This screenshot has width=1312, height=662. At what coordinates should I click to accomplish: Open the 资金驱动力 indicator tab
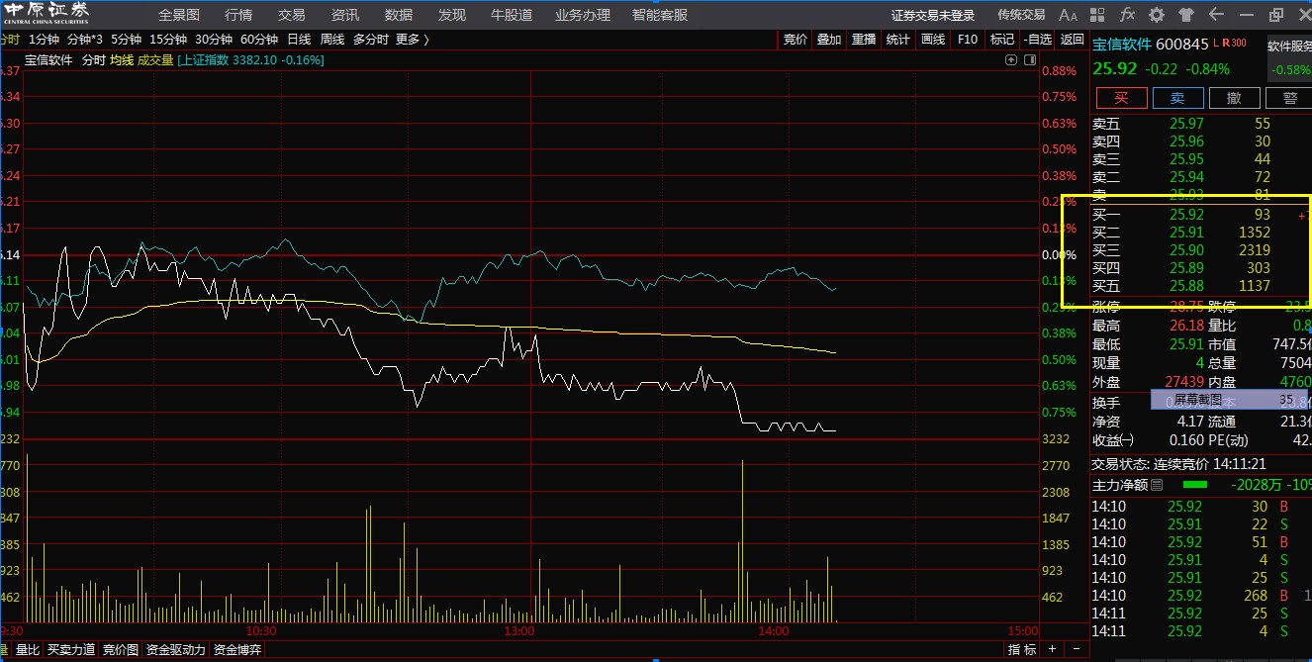[176, 650]
